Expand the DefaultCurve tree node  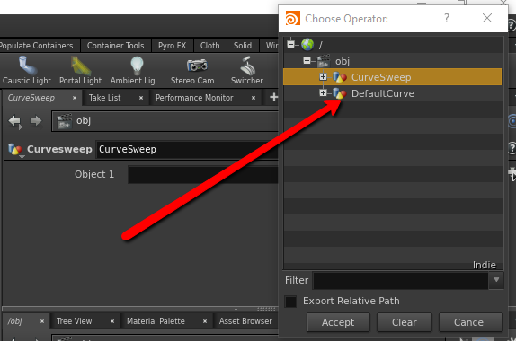coord(323,93)
